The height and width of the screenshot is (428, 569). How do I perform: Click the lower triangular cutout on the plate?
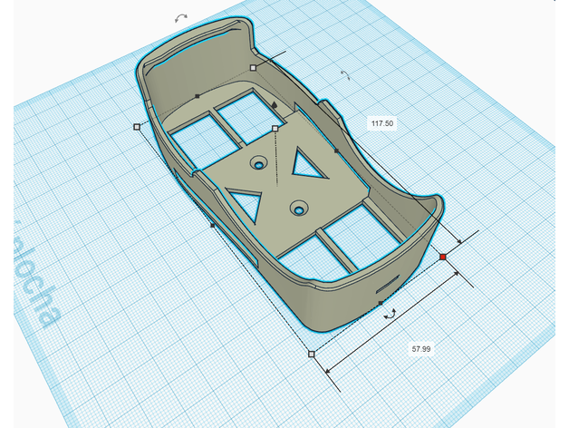coord(246,202)
